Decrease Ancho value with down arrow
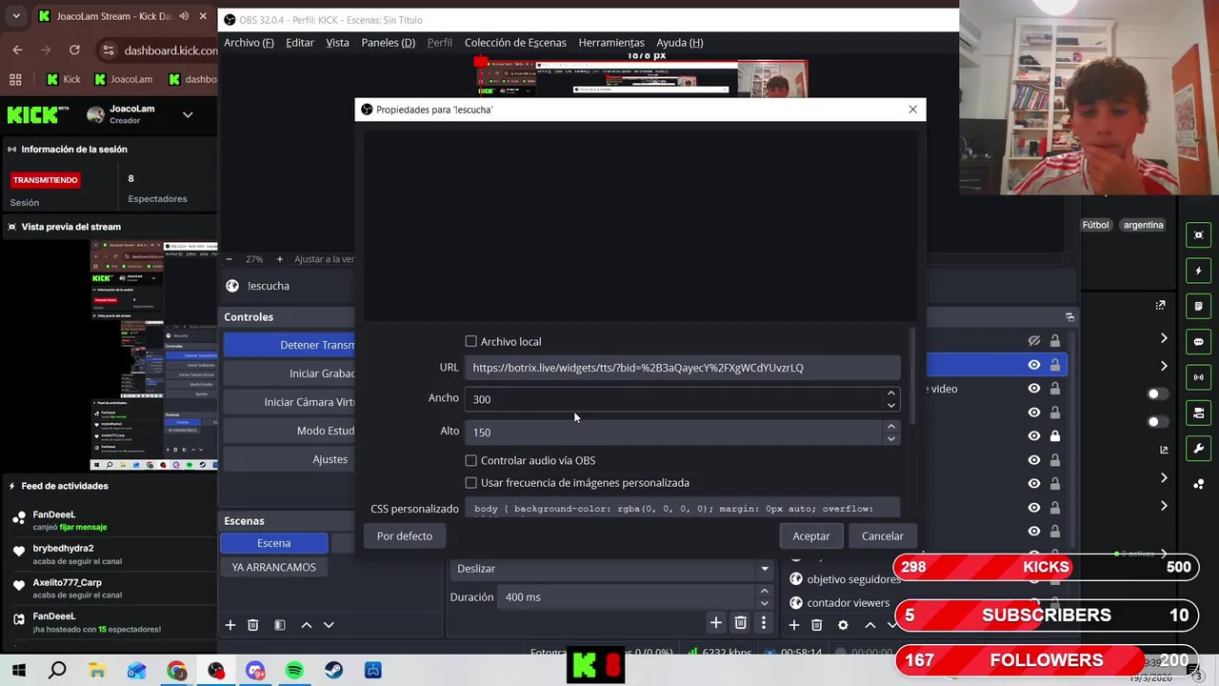Screen dimensions: 1219x686 (891, 405)
